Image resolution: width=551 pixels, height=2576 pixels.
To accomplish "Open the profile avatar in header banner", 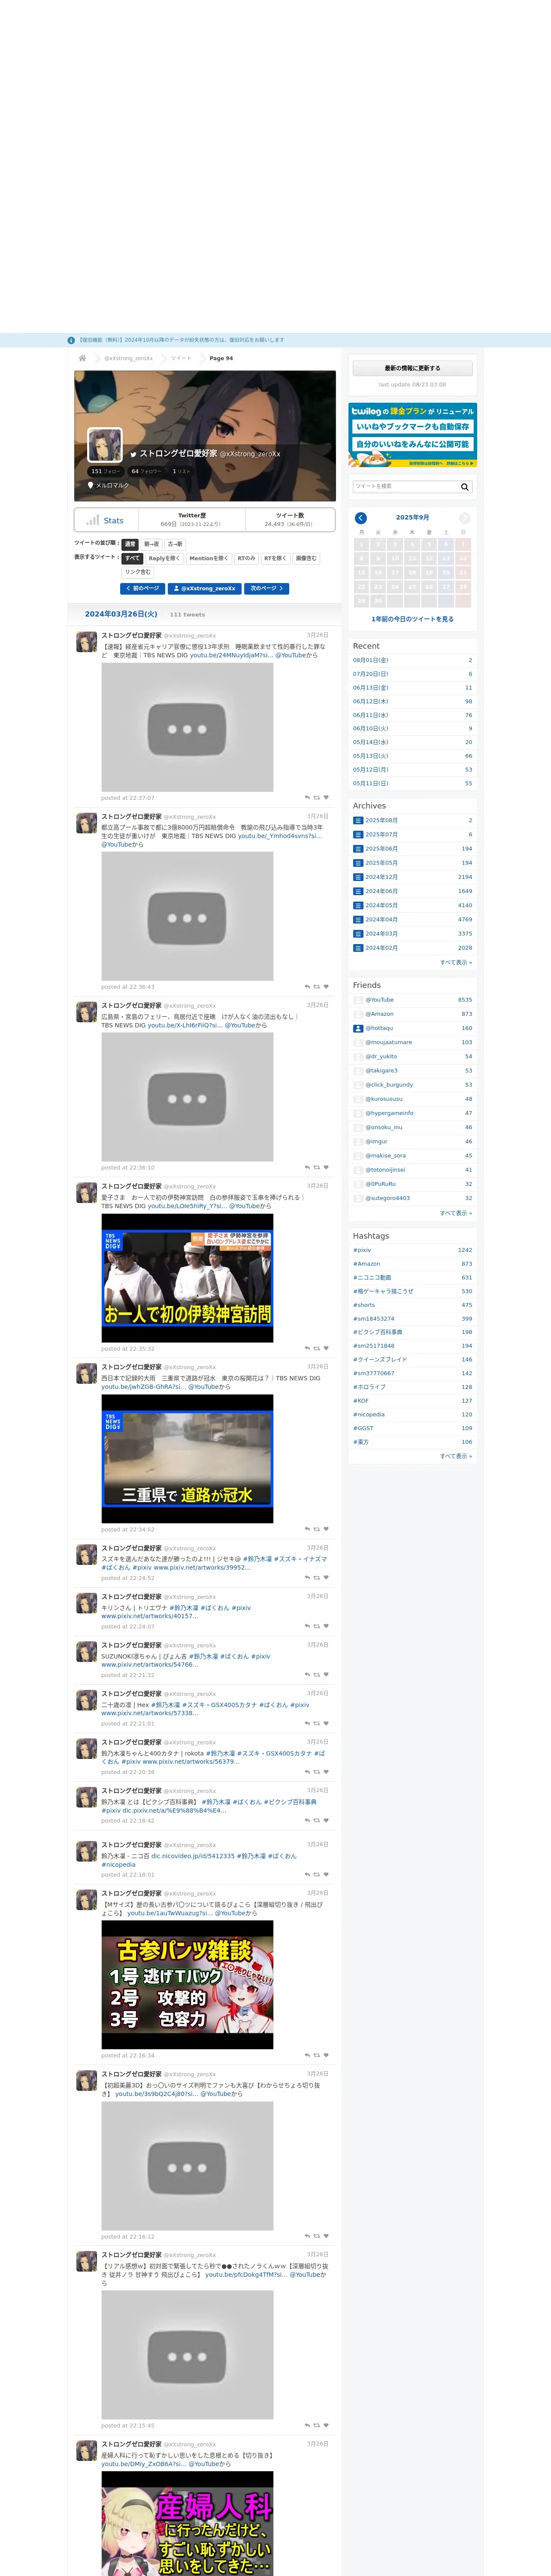I will tap(105, 445).
